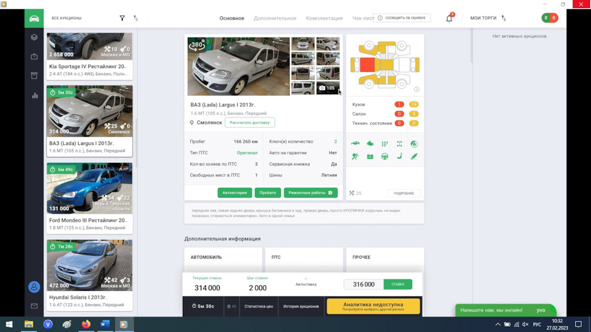Image resolution: width=591 pixels, height=332 pixels.
Task: Click the gearbox condition icon
Action: [384, 144]
